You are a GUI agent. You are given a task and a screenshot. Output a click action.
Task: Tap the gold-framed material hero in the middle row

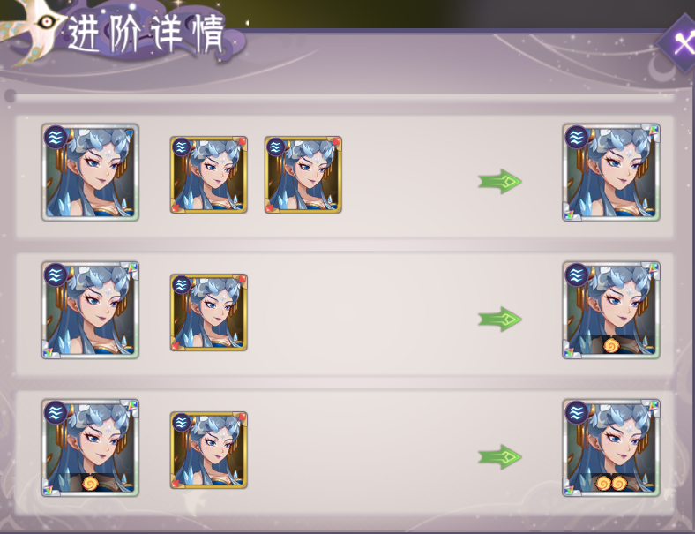point(209,312)
